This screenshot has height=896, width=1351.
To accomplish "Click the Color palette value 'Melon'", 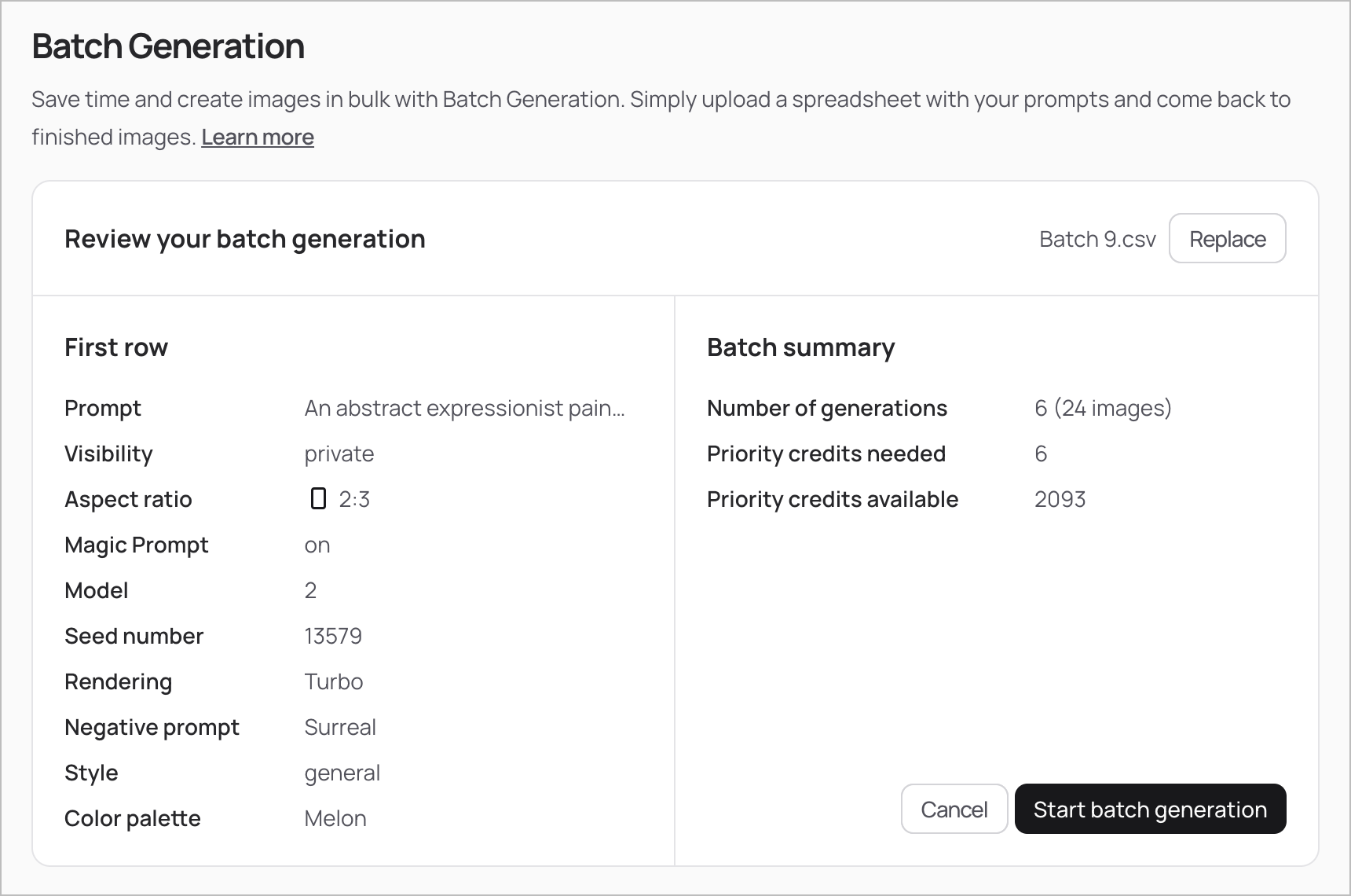I will tap(335, 818).
